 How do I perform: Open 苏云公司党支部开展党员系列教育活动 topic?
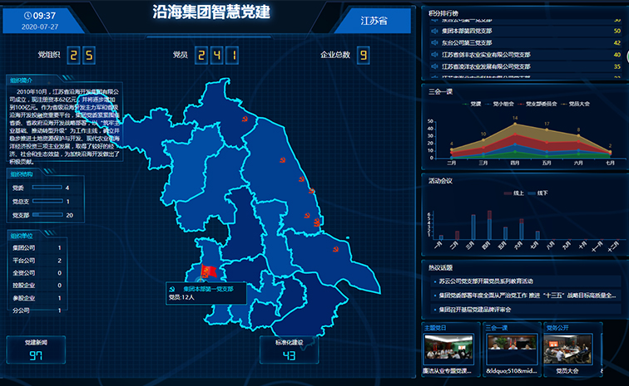(491, 281)
